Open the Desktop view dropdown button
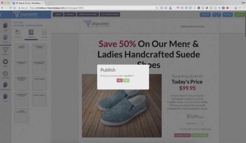The image size is (246, 143). [x=205, y=14]
